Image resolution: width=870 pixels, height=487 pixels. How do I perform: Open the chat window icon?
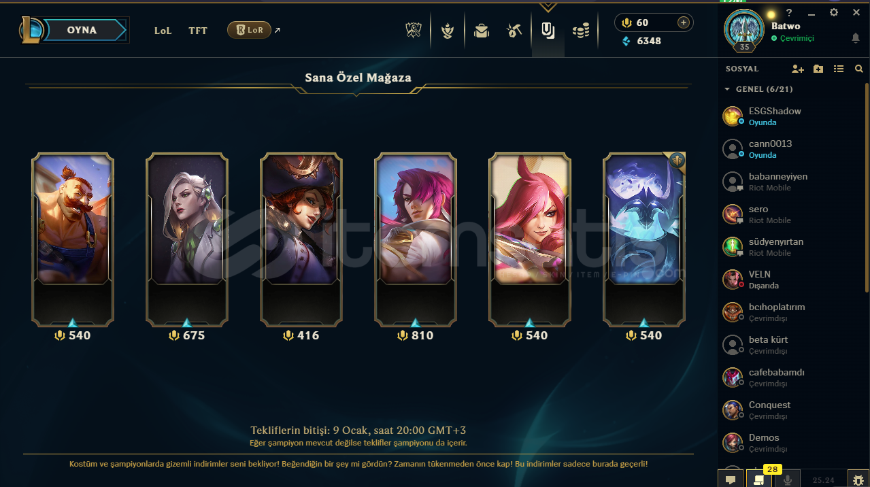pyautogui.click(x=731, y=480)
